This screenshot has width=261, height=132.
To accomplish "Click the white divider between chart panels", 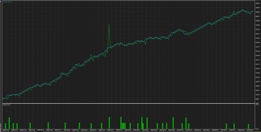I will (x=129, y=103).
